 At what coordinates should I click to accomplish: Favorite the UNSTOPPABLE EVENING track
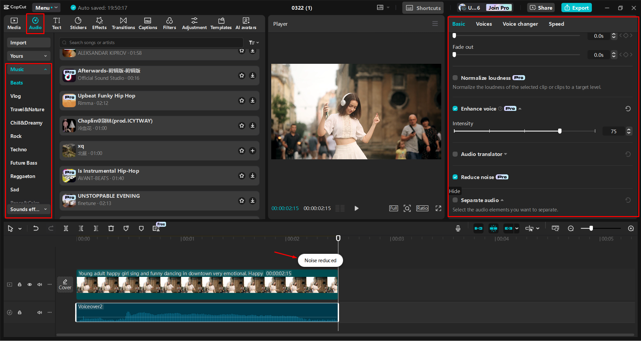242,200
